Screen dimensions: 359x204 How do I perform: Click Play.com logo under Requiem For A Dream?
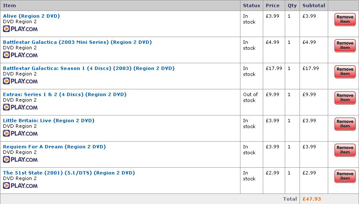coord(20,159)
